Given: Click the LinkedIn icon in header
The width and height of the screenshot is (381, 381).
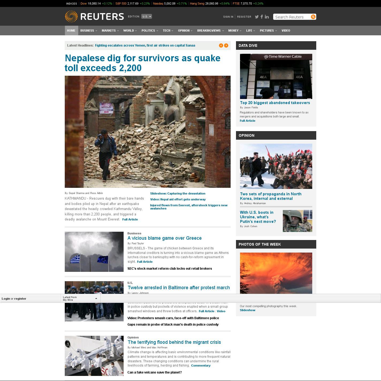Looking at the screenshot, I should (267, 17).
